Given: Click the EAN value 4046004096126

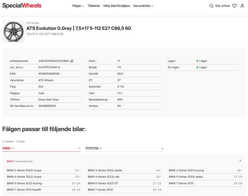Looking at the screenshot, I should pyautogui.click(x=49, y=74).
